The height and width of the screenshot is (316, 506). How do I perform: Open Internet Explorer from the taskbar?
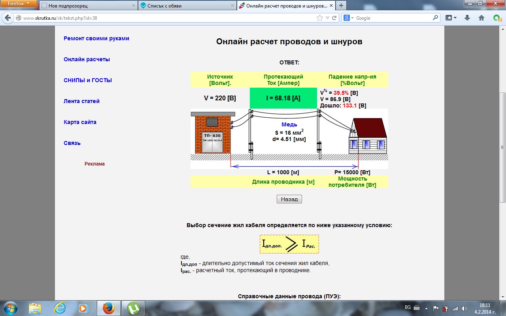(x=60, y=308)
